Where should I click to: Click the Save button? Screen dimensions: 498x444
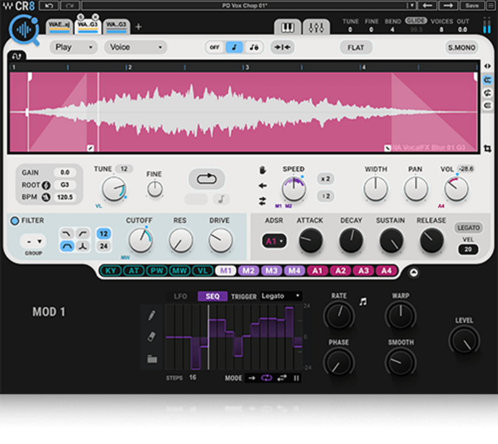[472, 6]
